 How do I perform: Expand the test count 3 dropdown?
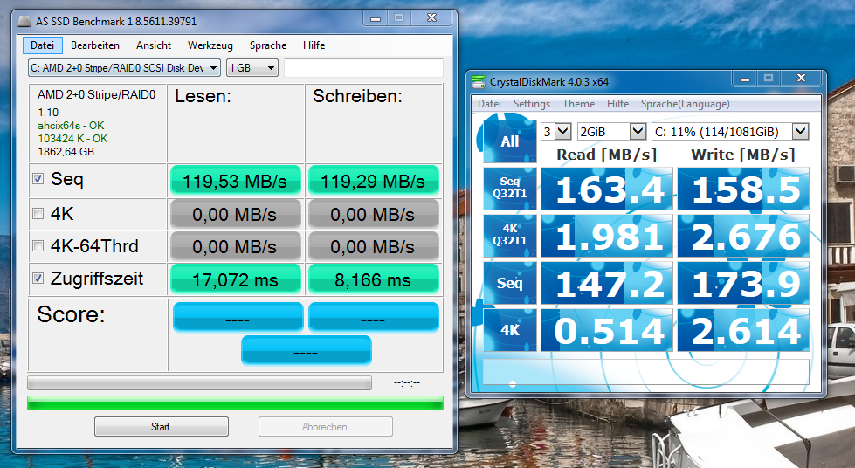(563, 132)
